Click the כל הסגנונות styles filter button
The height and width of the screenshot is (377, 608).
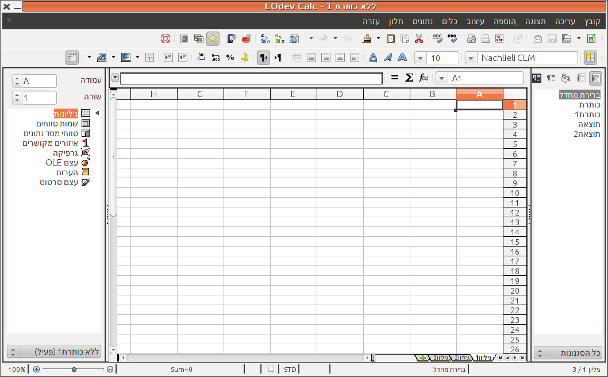568,353
